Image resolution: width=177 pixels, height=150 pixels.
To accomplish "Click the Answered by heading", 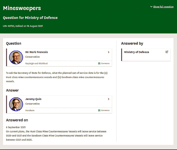I will coord(132,44).
